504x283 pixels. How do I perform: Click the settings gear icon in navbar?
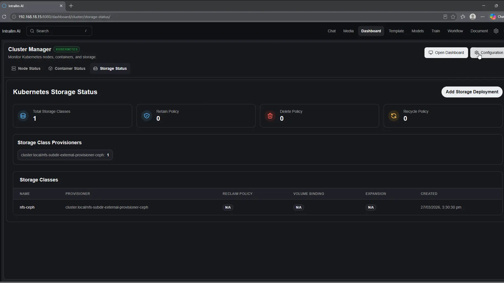[x=496, y=31]
